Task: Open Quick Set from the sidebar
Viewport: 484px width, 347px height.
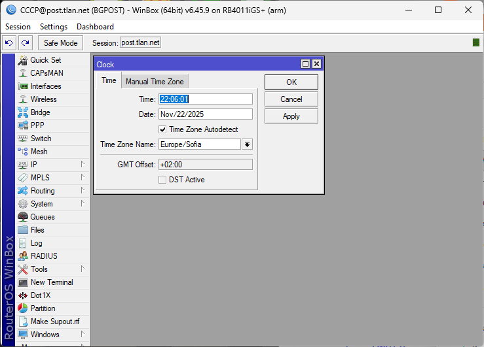Action: point(45,60)
